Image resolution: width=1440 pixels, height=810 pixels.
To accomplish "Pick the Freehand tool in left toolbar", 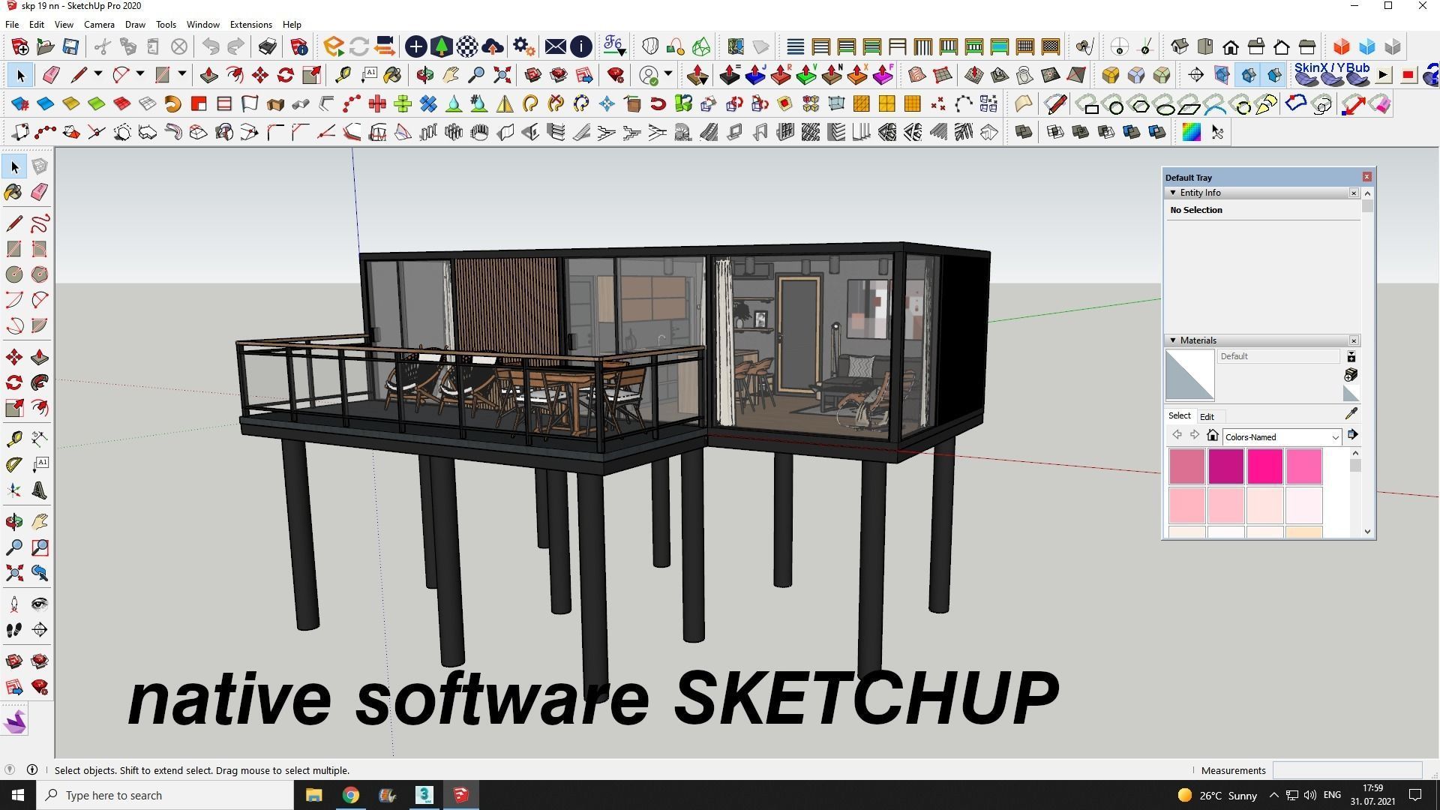I will click(40, 223).
